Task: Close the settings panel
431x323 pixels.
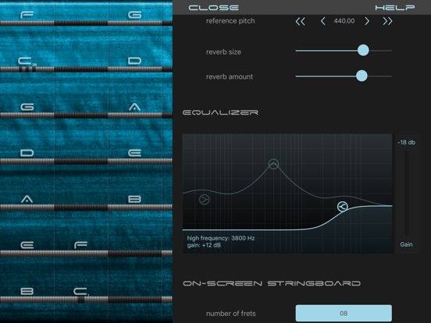Action: point(214,8)
